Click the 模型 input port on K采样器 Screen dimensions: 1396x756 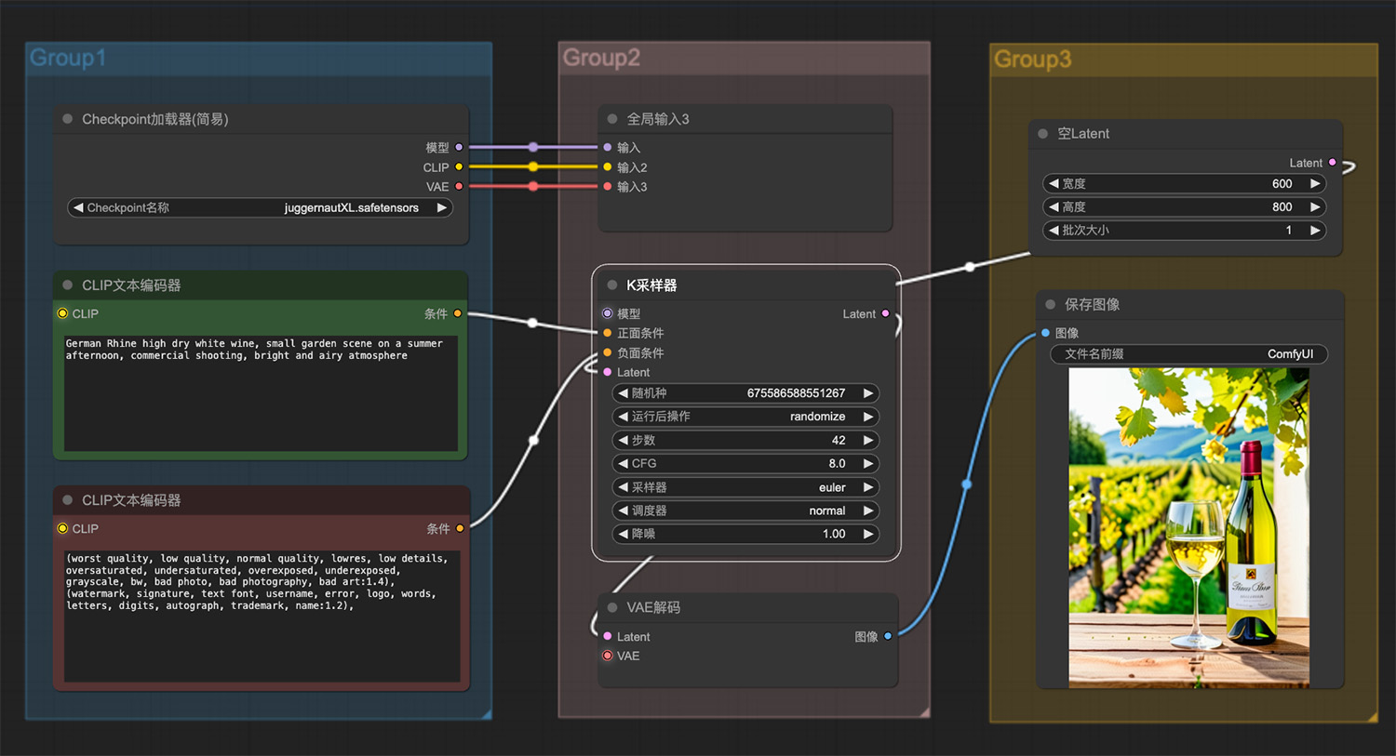coord(608,313)
